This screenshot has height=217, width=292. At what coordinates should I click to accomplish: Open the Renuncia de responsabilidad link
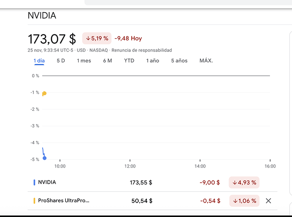pyautogui.click(x=142, y=50)
